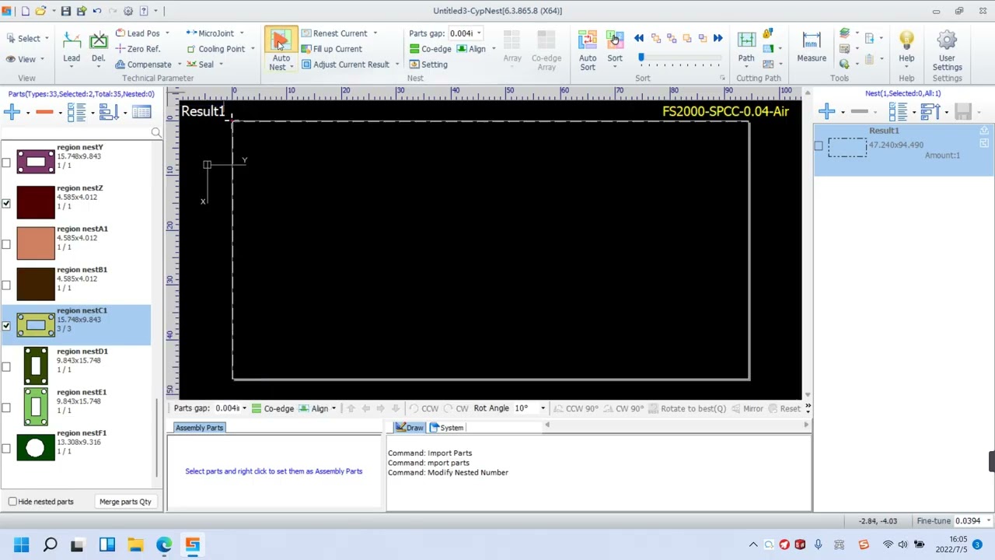
Task: Check region nestE1 checkbox
Action: [x=6, y=408]
